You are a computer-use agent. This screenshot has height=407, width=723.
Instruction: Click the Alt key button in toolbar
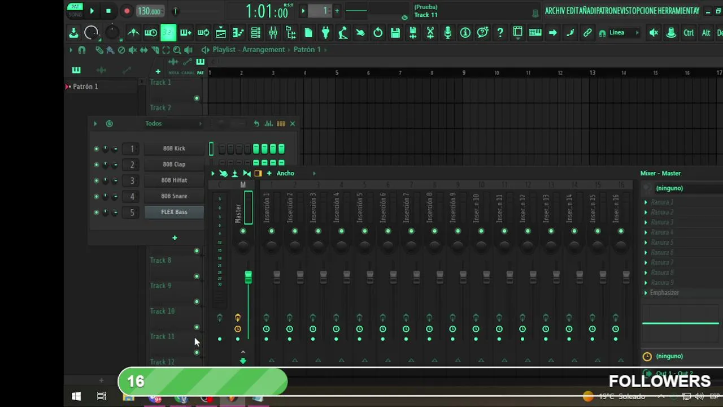[706, 33]
